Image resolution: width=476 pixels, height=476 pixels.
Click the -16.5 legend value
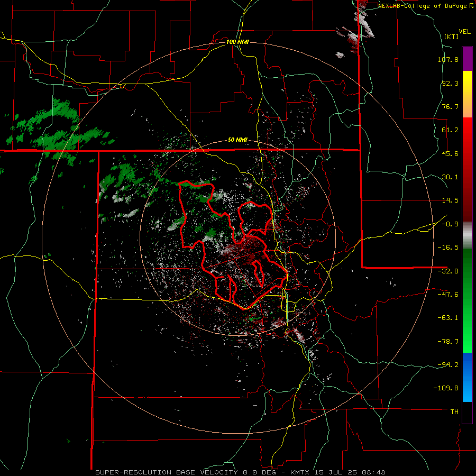pos(448,248)
